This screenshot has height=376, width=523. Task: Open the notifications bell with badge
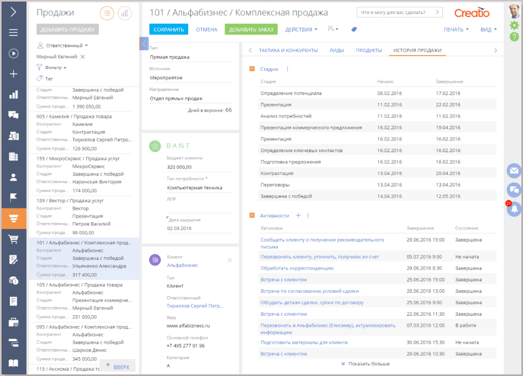(514, 209)
